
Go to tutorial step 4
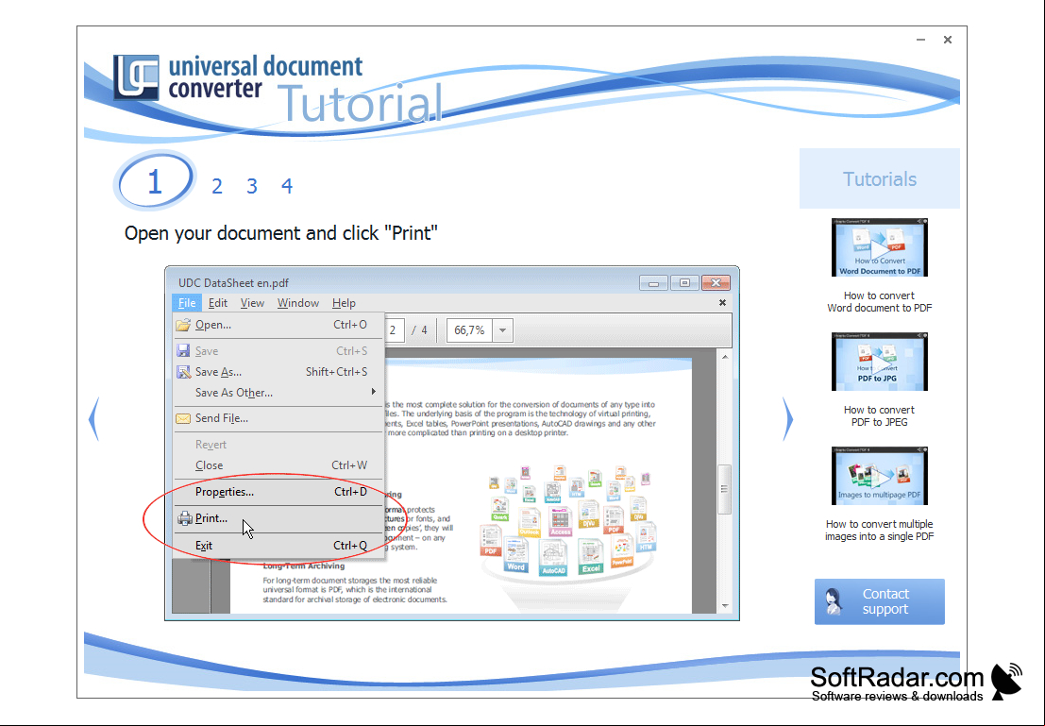(287, 186)
